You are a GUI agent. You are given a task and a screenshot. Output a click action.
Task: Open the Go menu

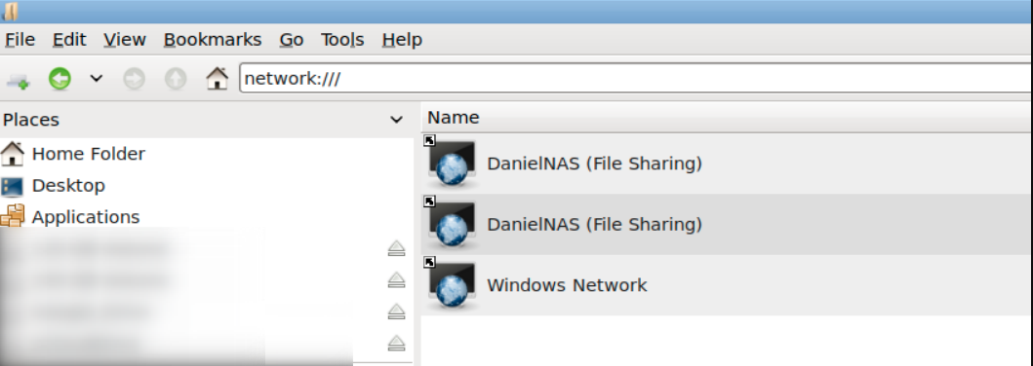tap(292, 40)
